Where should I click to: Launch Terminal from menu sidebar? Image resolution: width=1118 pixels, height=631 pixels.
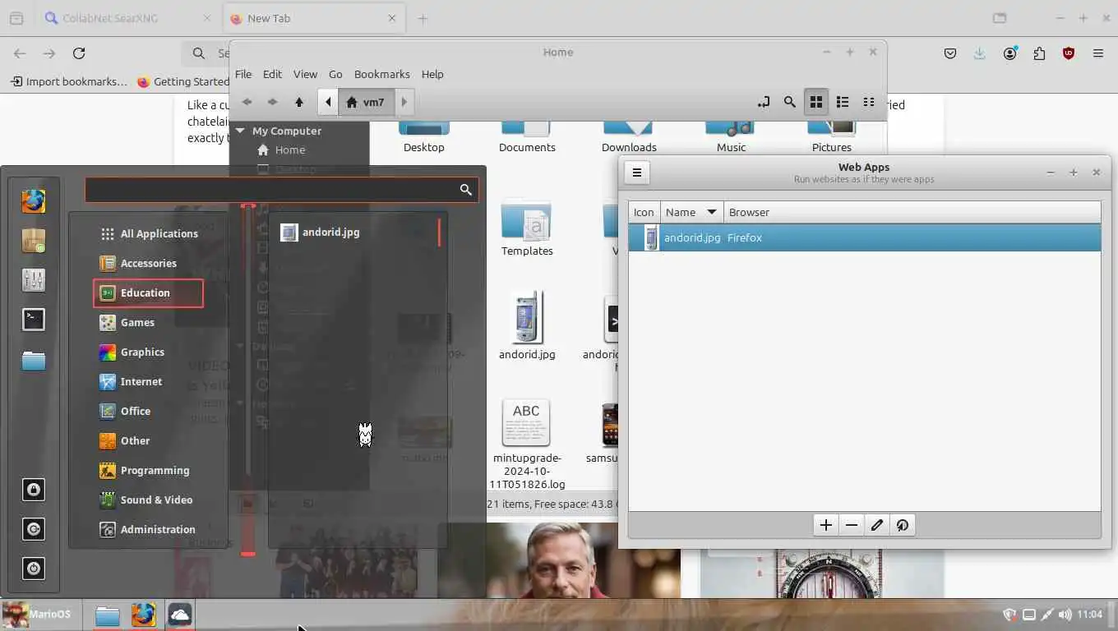click(34, 320)
